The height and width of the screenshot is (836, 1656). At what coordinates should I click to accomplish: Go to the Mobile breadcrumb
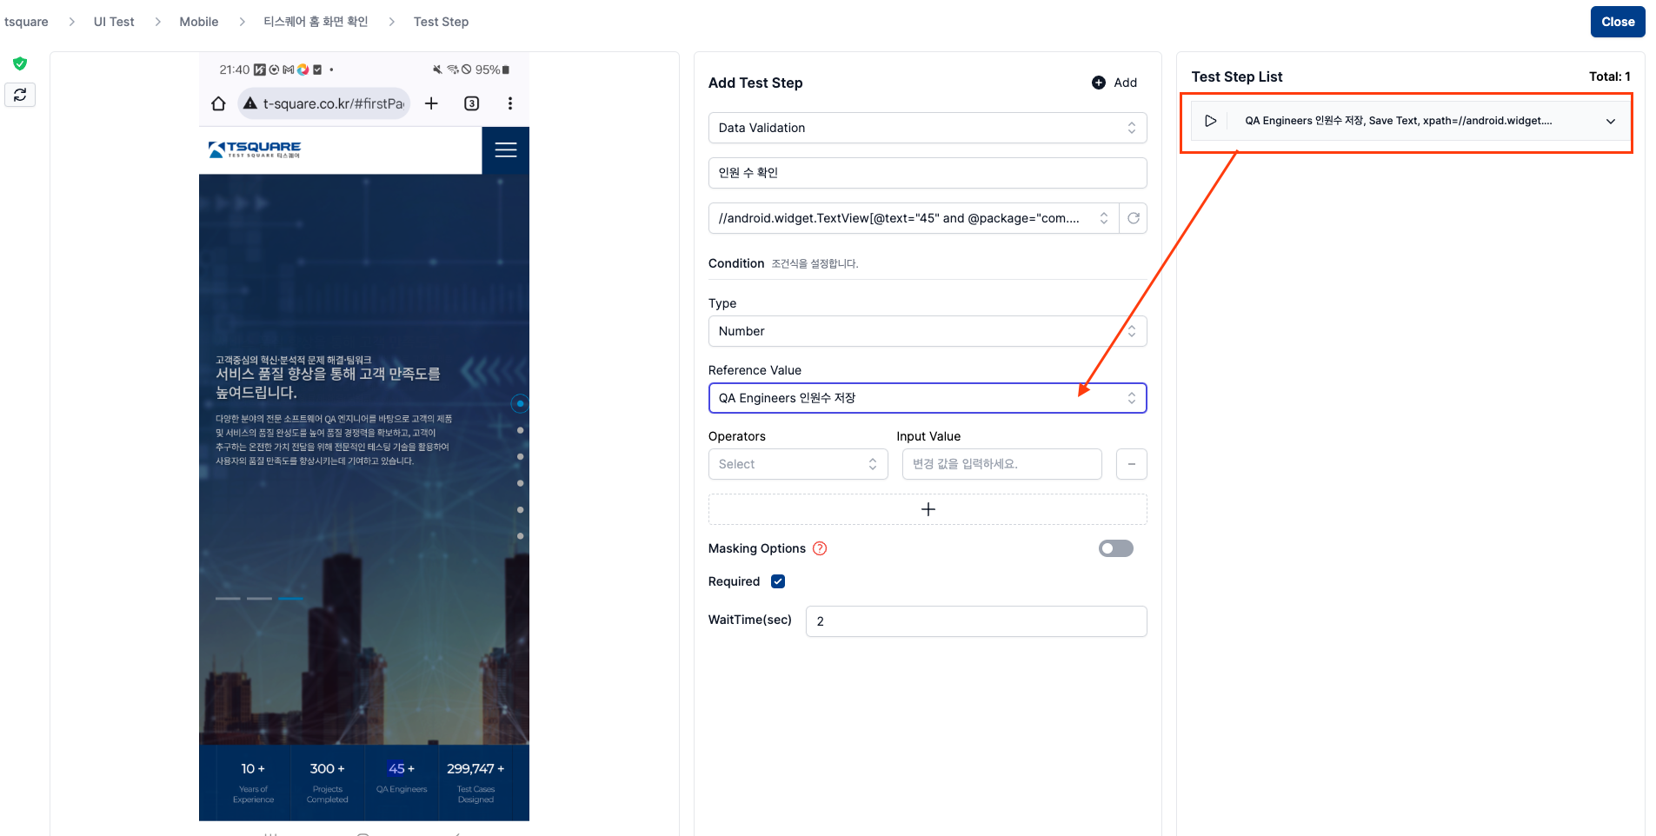click(199, 22)
